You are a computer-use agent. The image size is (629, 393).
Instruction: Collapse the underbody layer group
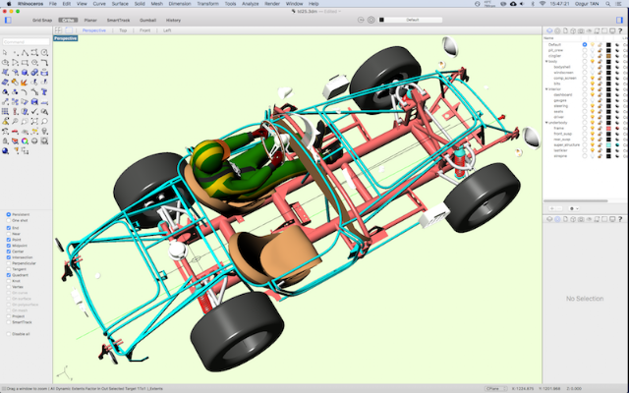(546, 123)
